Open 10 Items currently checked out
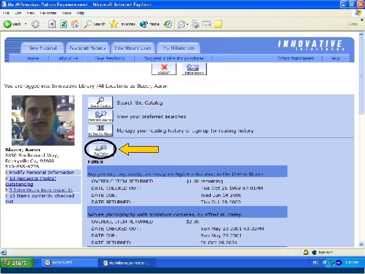365x274 pixels. click(x=40, y=198)
